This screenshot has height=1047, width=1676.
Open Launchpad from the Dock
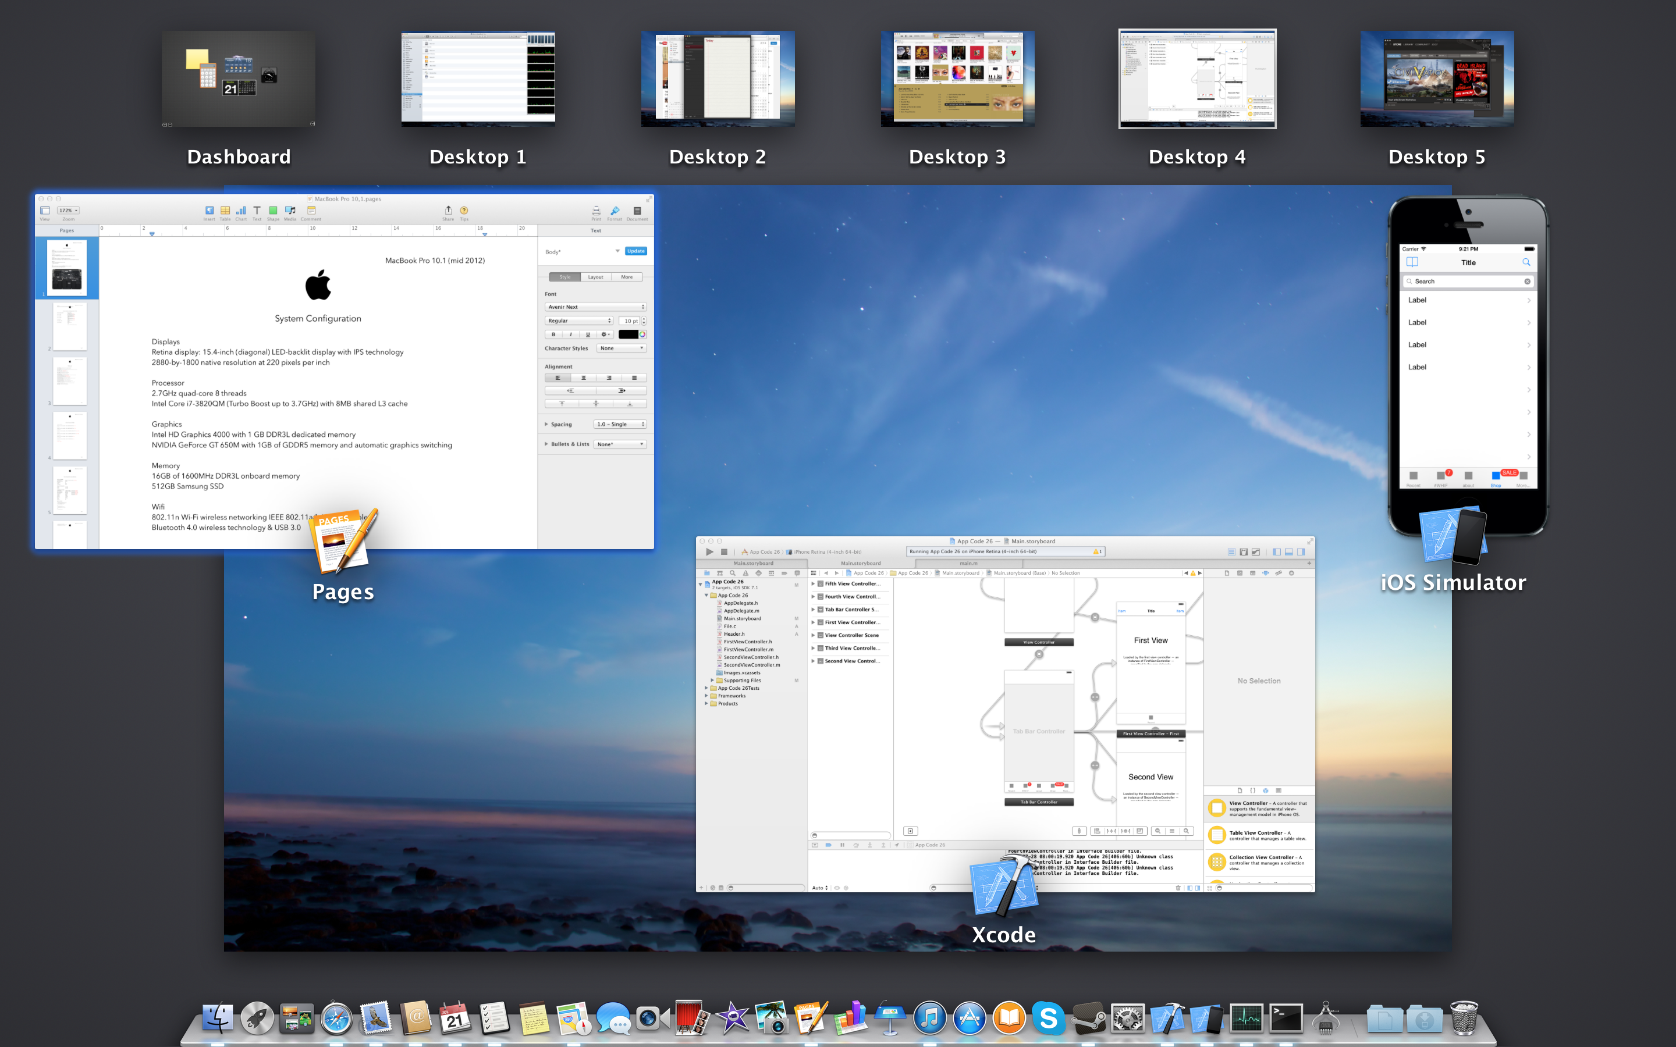[257, 1017]
